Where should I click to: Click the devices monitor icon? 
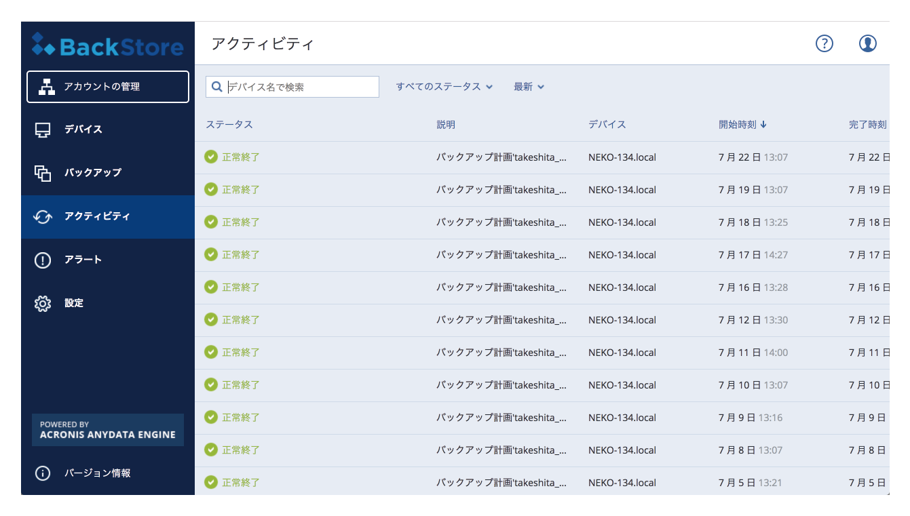(x=43, y=130)
